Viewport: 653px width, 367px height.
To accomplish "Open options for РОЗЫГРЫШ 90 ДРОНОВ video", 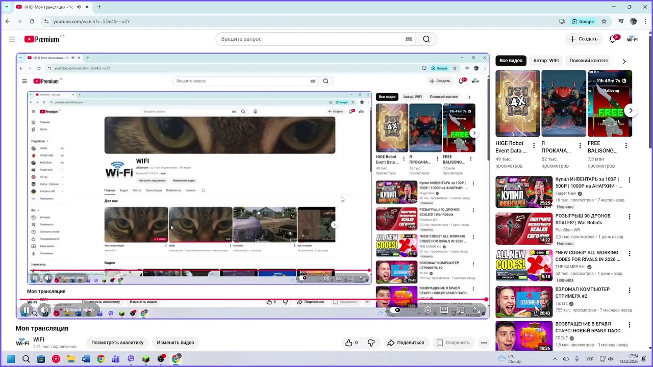I will click(x=630, y=217).
